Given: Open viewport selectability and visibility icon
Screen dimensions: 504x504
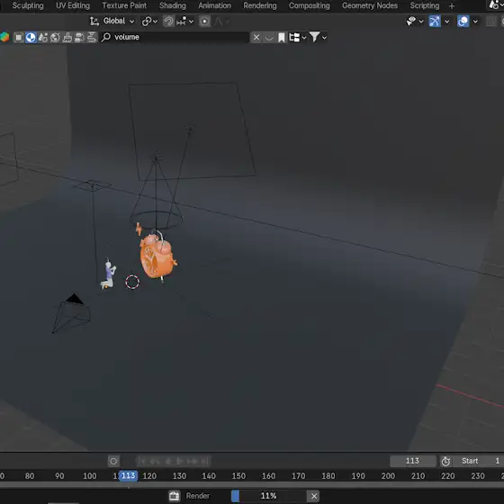Looking at the screenshot, I should tap(410, 22).
